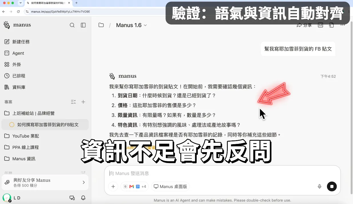This screenshot has height=204, width=353.
Task: Click the plus attach button in composer
Action: [113, 187]
